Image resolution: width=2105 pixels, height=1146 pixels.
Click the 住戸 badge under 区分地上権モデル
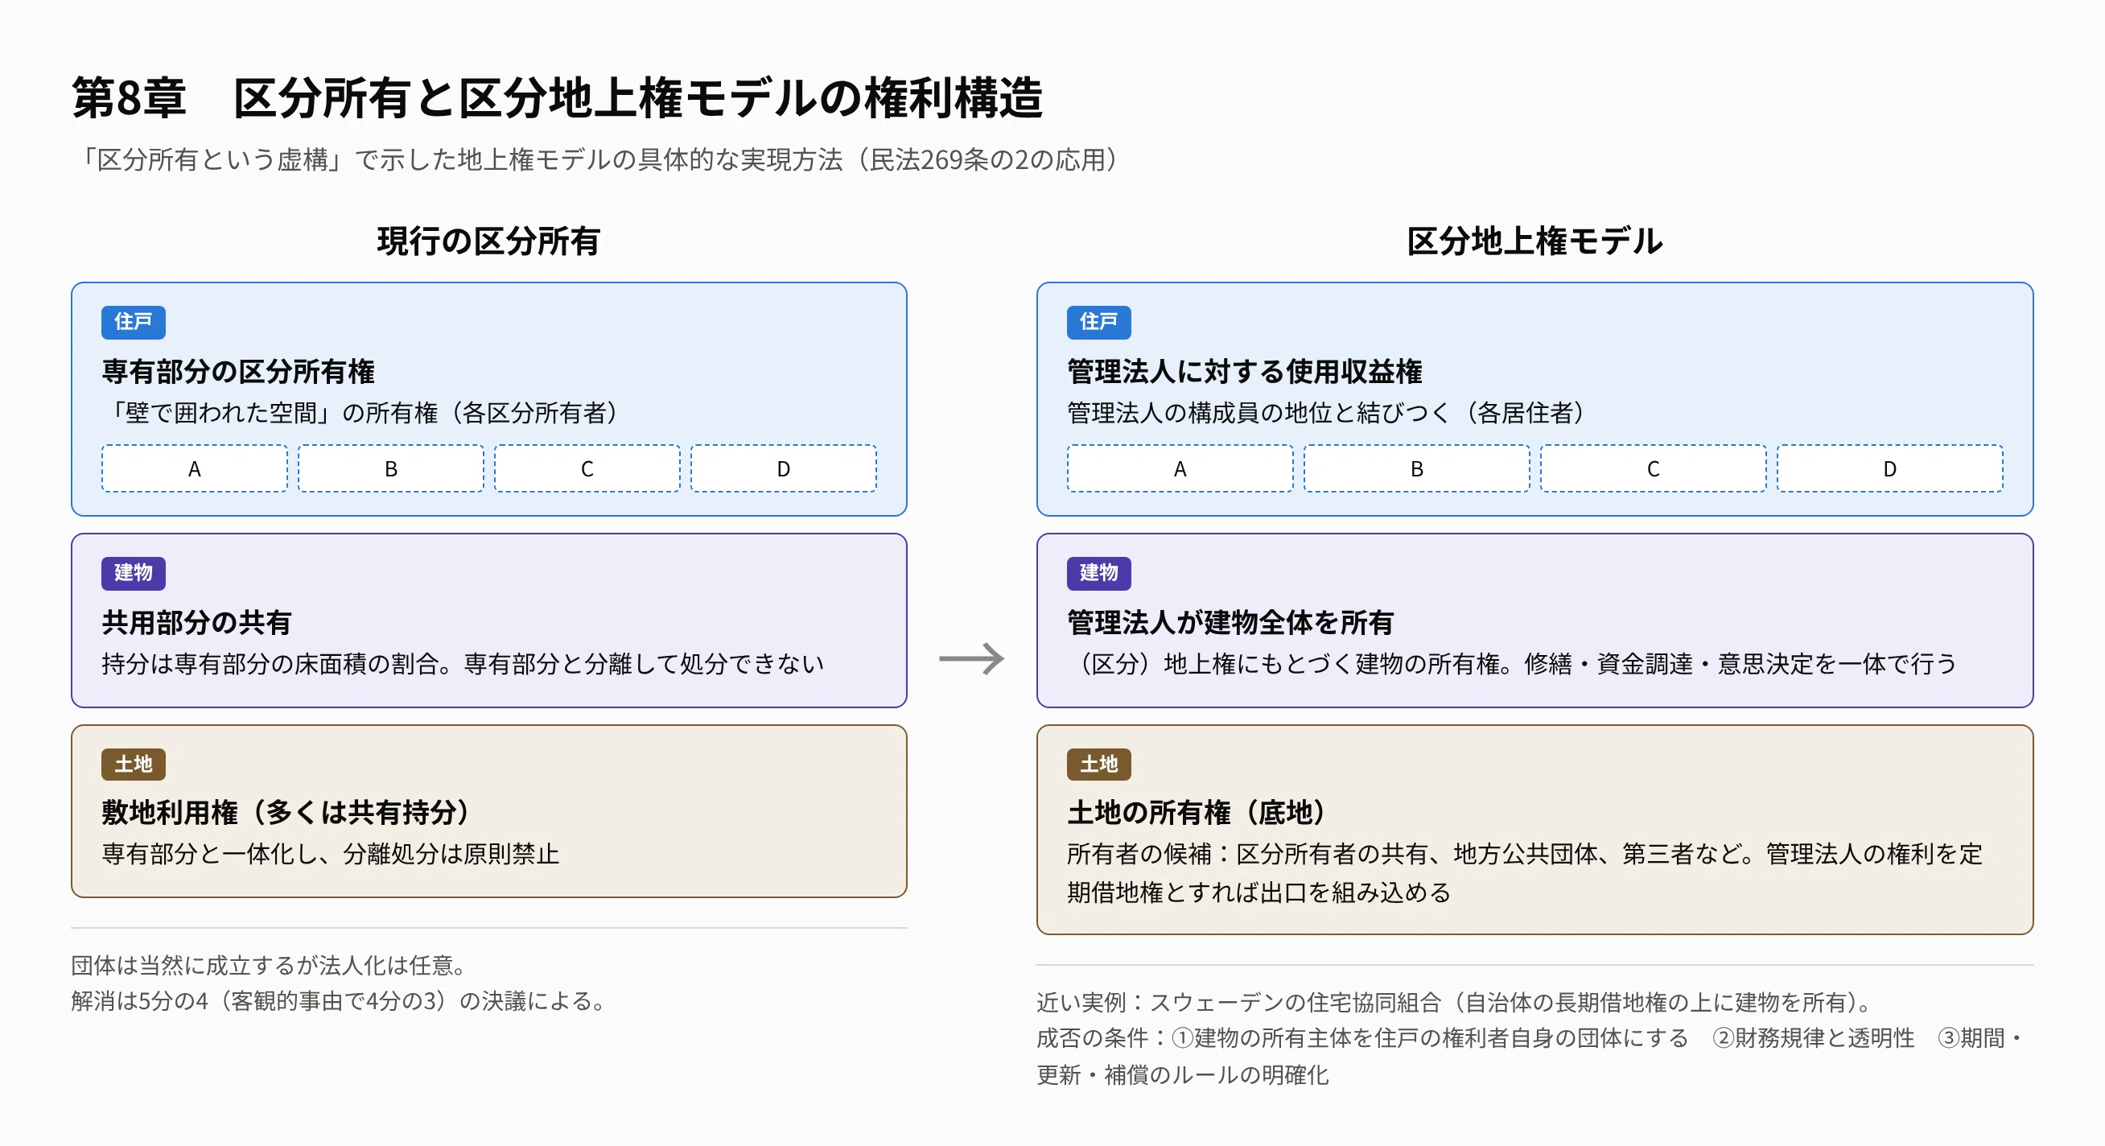[x=1098, y=322]
